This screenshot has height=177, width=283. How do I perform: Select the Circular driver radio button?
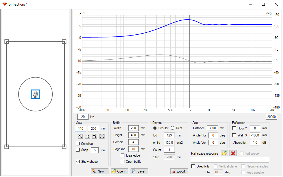pos(155,128)
